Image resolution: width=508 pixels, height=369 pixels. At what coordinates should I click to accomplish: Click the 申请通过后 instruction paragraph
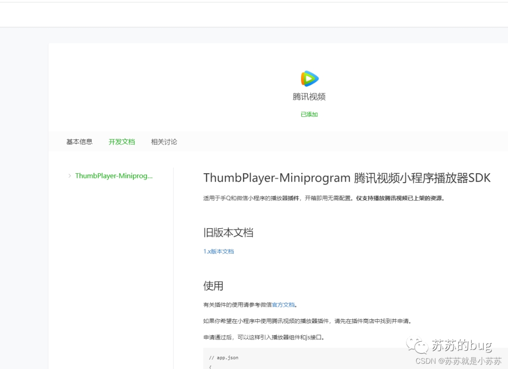[x=264, y=337]
